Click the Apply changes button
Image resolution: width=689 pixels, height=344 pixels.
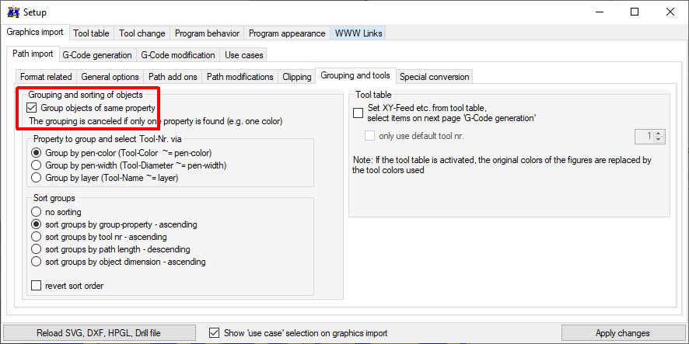click(622, 333)
